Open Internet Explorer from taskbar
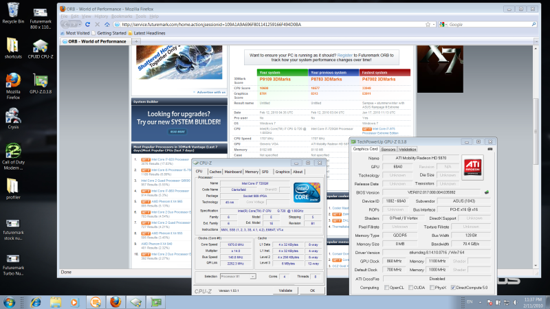The width and height of the screenshot is (550, 309). pyautogui.click(x=36, y=302)
